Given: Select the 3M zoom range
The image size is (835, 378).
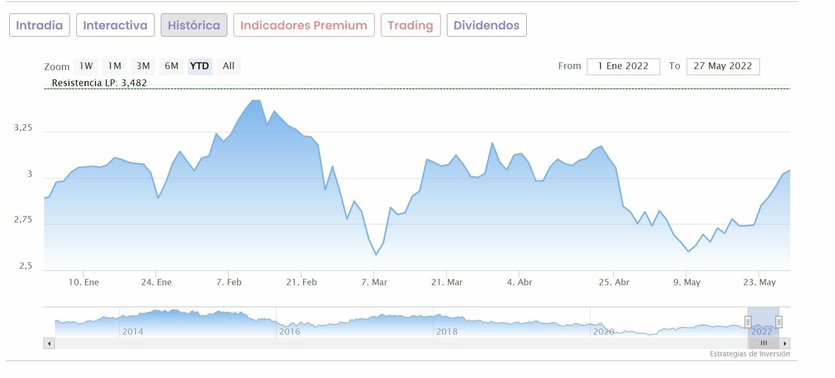Looking at the screenshot, I should pyautogui.click(x=143, y=66).
